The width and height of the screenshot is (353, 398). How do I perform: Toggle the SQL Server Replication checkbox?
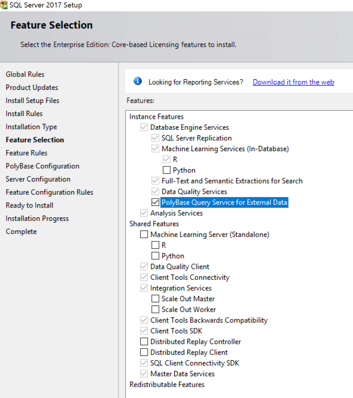[x=155, y=138]
